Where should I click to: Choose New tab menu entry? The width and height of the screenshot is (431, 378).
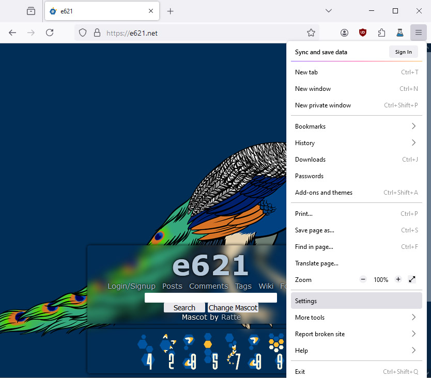coord(356,72)
